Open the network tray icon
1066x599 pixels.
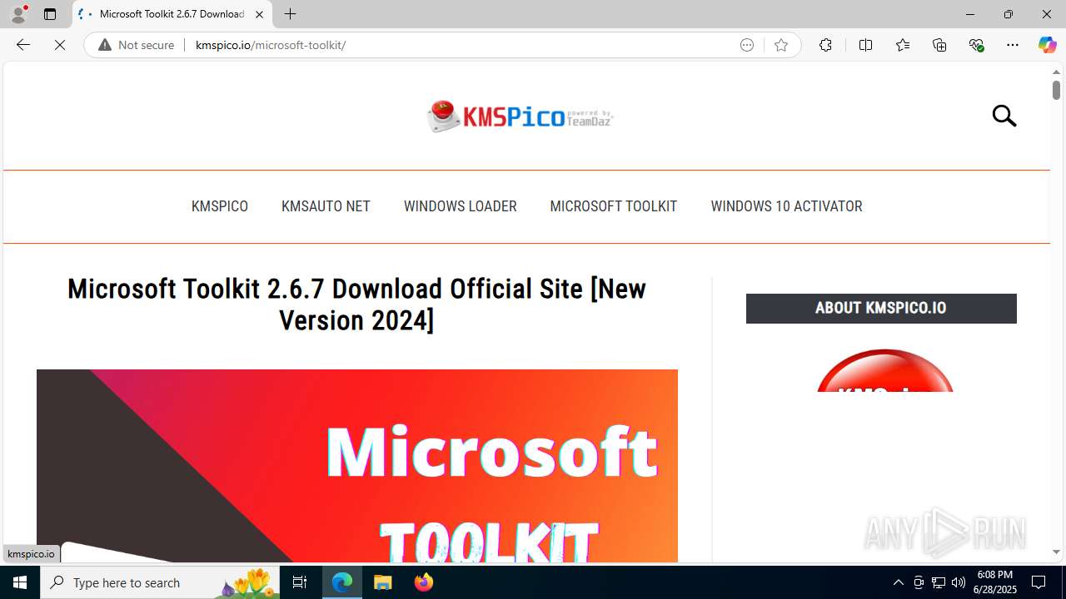938,582
